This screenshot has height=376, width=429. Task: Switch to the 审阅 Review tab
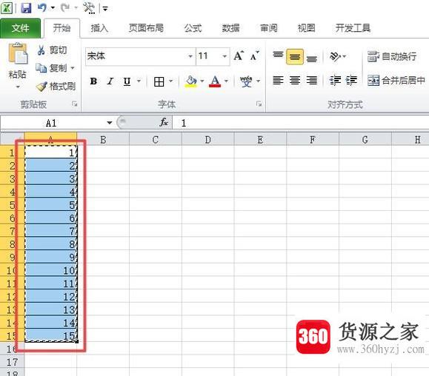click(x=268, y=28)
